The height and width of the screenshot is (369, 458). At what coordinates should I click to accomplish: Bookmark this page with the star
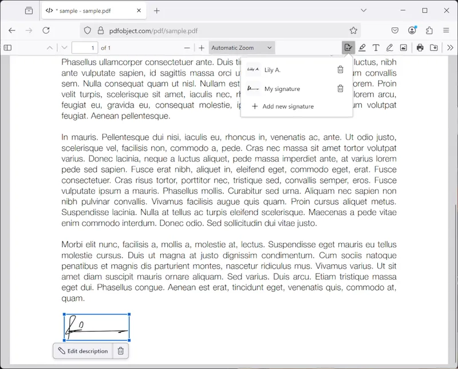[353, 30]
